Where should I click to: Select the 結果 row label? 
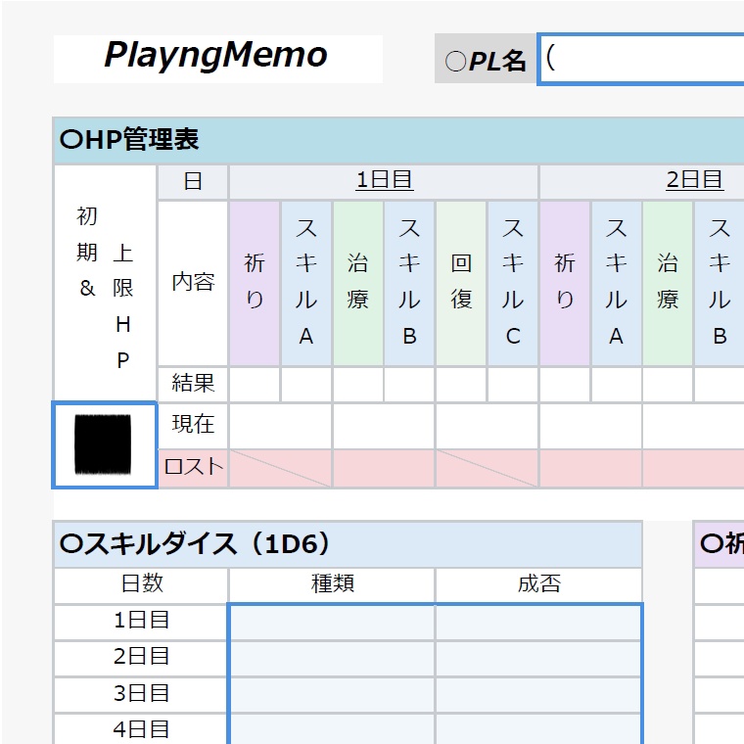click(193, 384)
